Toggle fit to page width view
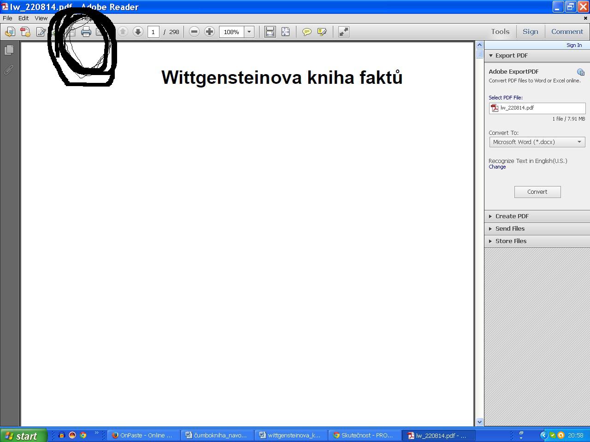This screenshot has height=442, width=590. pos(270,32)
